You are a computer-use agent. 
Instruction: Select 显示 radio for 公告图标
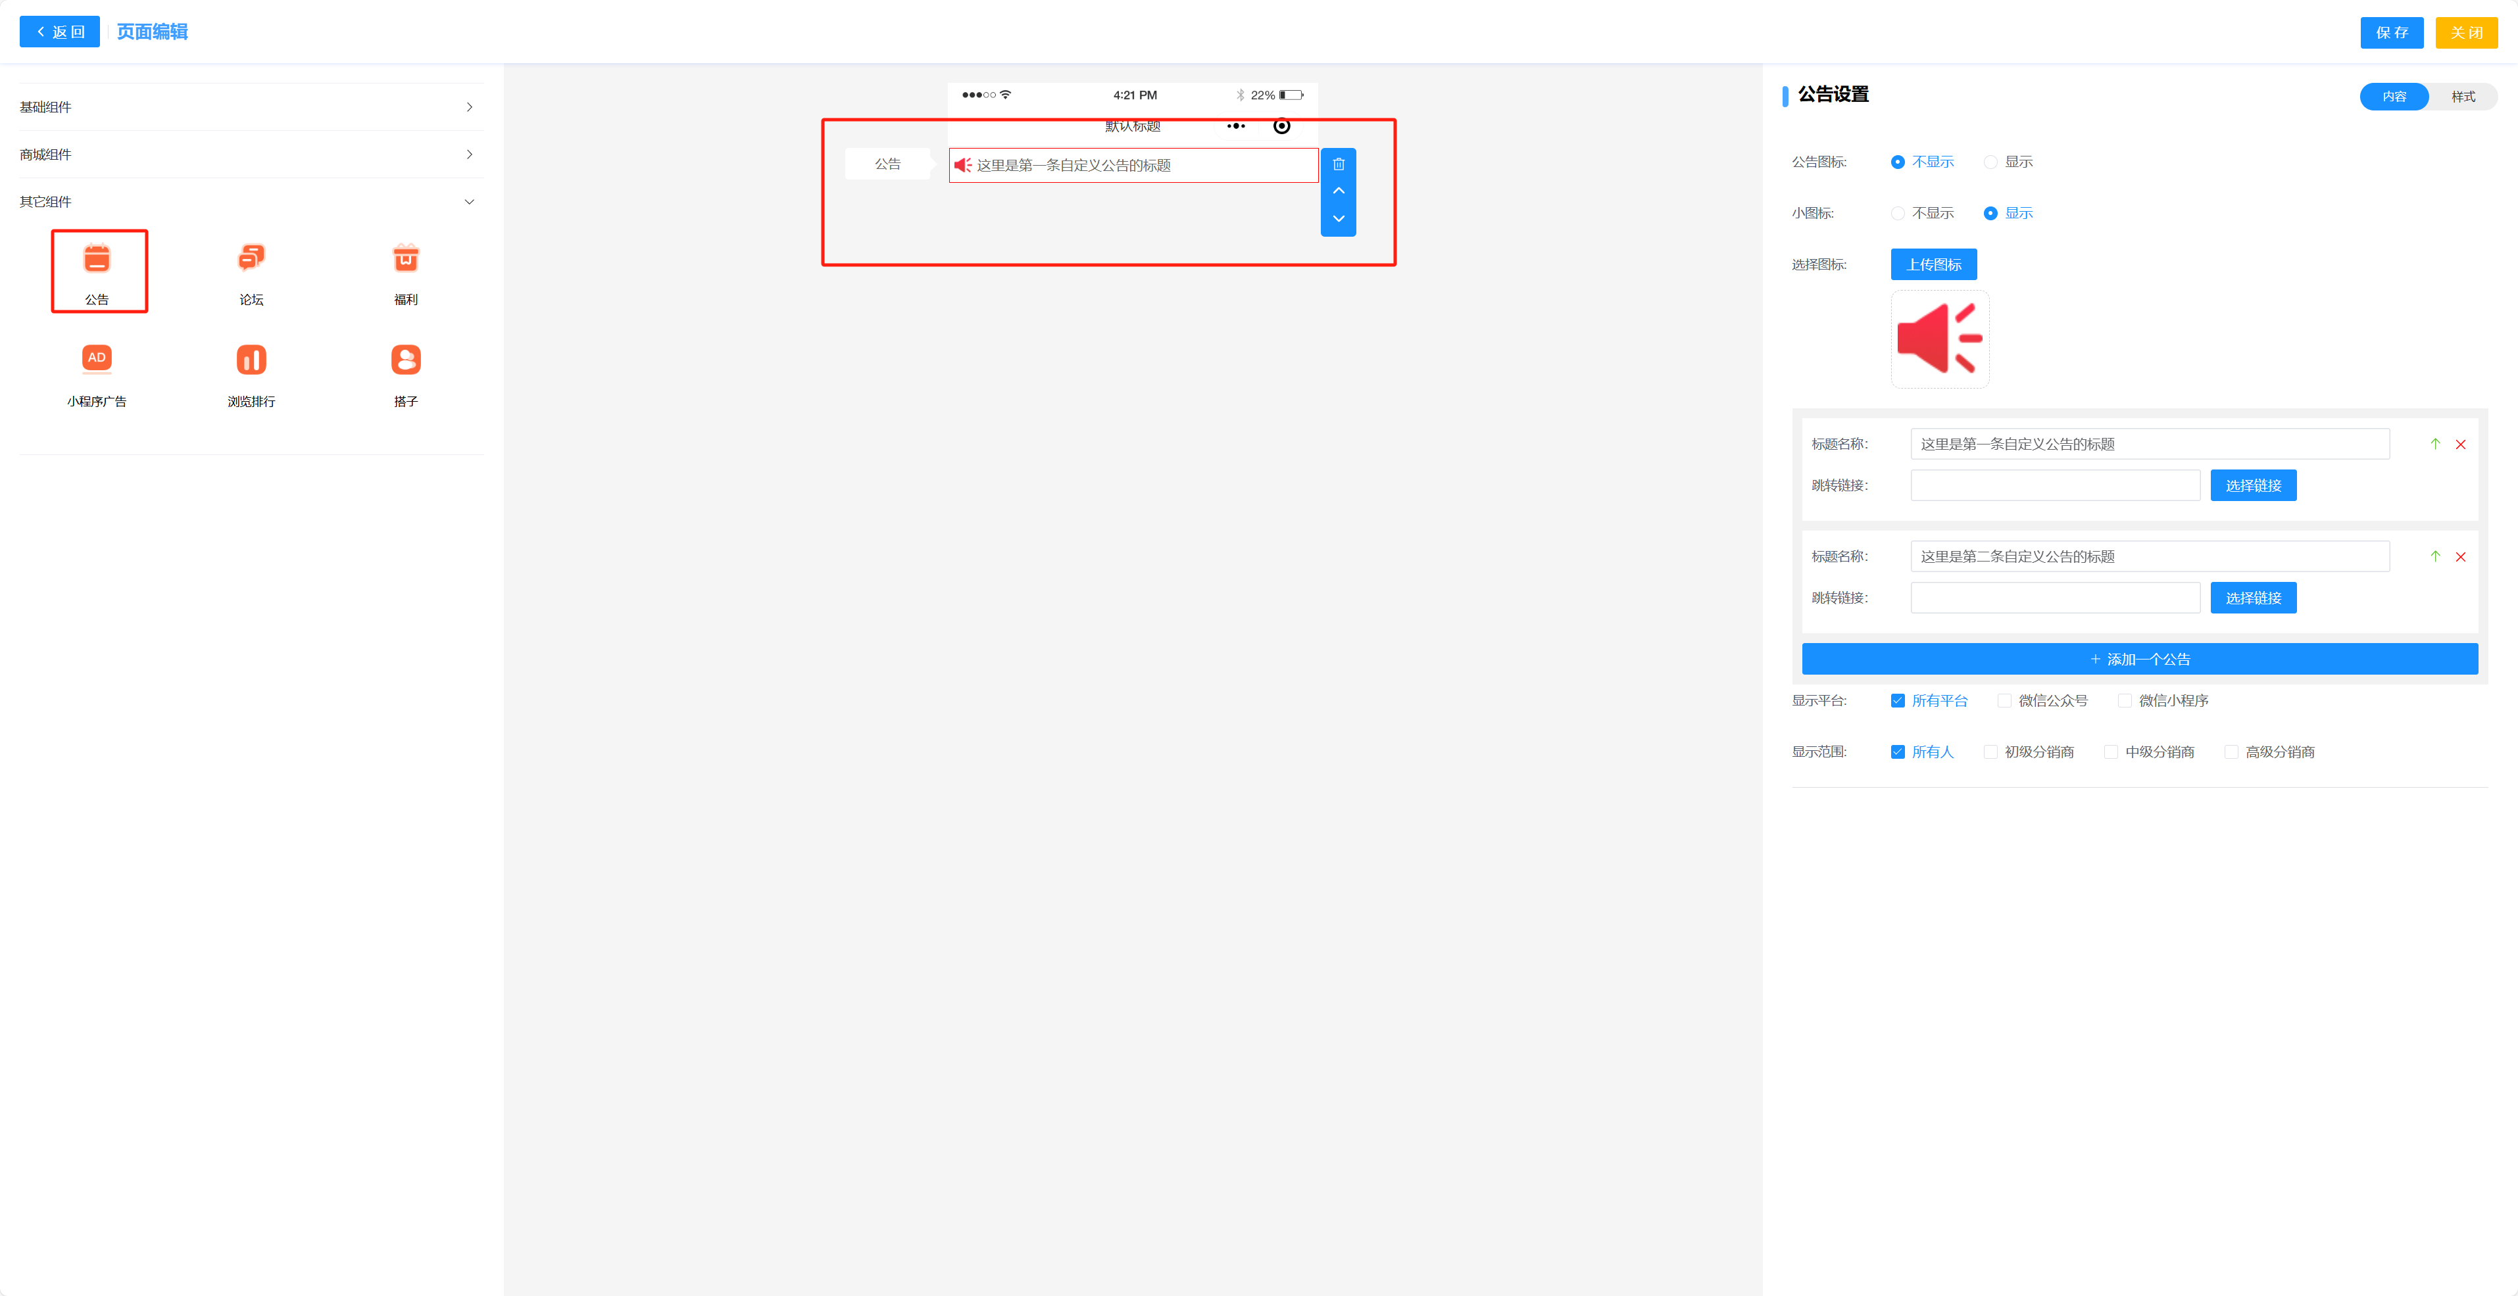(x=1990, y=162)
